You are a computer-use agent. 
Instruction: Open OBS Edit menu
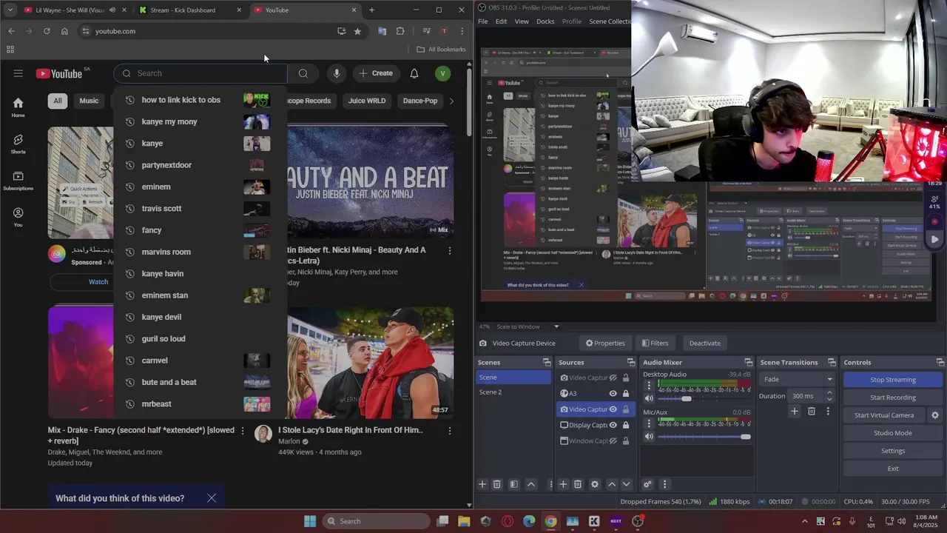501,21
